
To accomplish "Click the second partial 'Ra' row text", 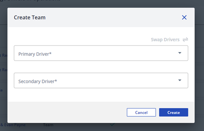I will pos(4,70).
